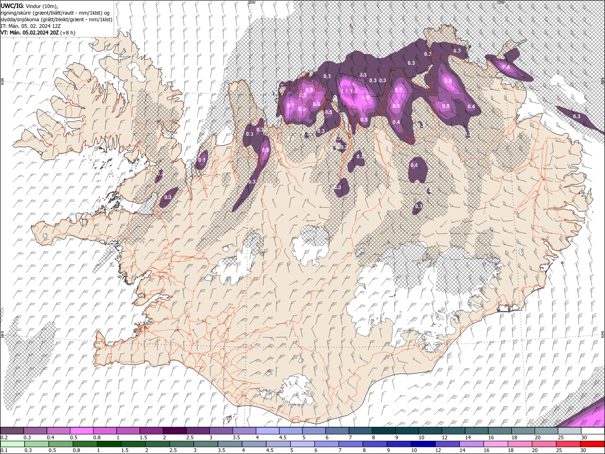Pick the darkest green lower-row swatch at 1
Image resolution: width=605 pixels, height=454 pixels.
(x=109, y=444)
